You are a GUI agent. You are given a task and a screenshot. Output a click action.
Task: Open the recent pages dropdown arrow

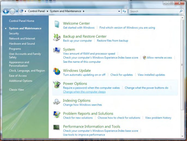pos(17,11)
